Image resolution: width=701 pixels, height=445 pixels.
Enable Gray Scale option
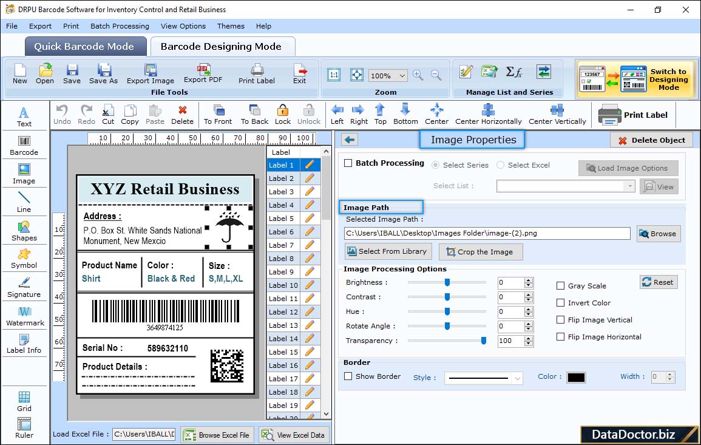tap(560, 286)
